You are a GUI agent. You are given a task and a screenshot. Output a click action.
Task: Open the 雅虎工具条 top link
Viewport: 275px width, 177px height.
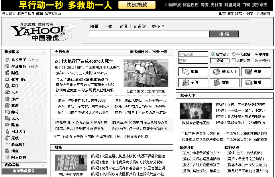[26, 14]
